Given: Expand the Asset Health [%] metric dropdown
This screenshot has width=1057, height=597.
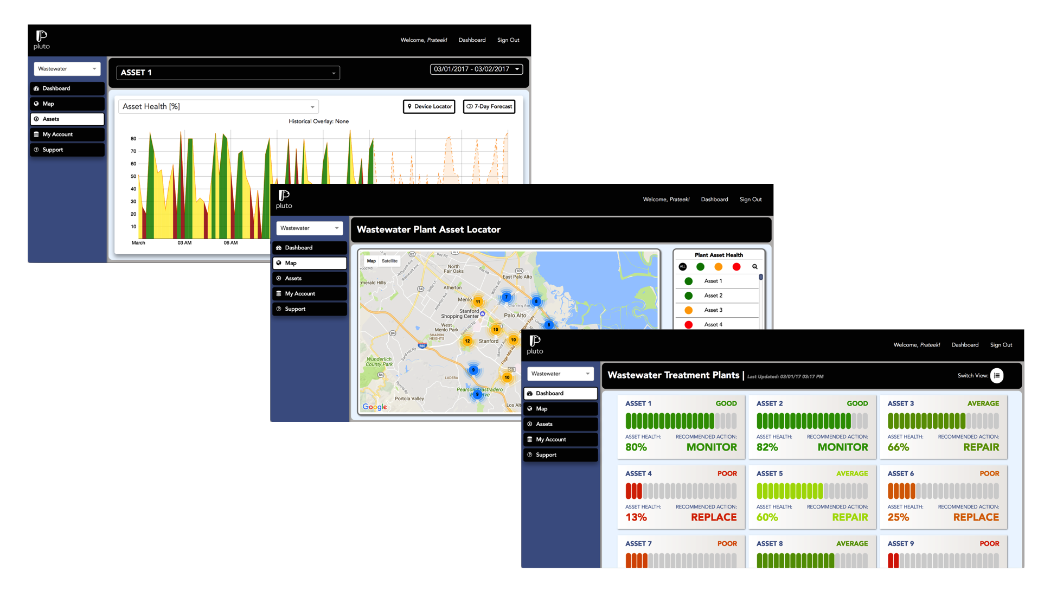Looking at the screenshot, I should click(218, 106).
